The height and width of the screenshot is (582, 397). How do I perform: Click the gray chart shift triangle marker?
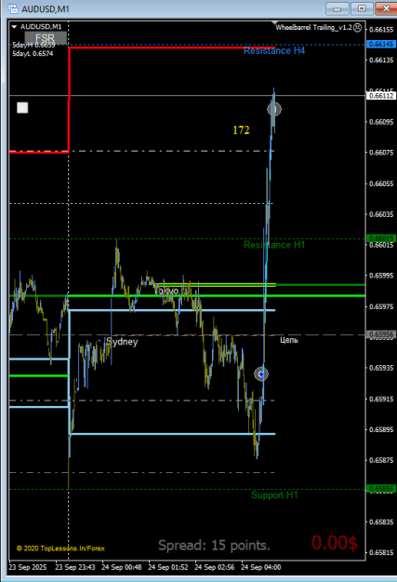[274, 23]
